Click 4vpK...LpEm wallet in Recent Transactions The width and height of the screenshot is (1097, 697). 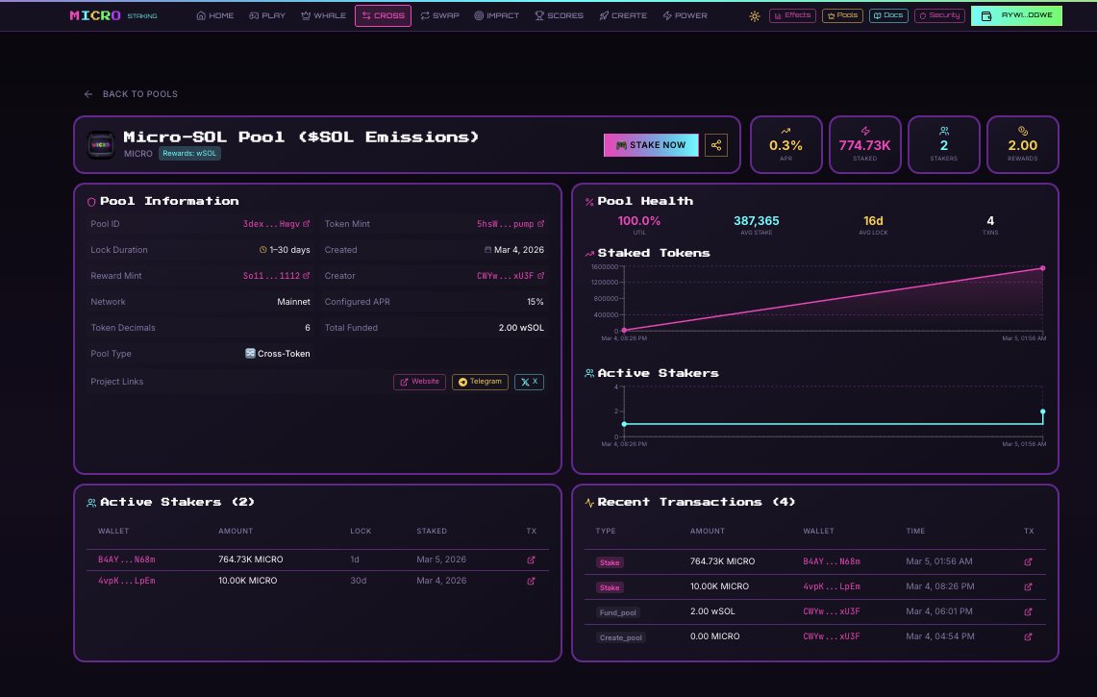click(x=831, y=586)
